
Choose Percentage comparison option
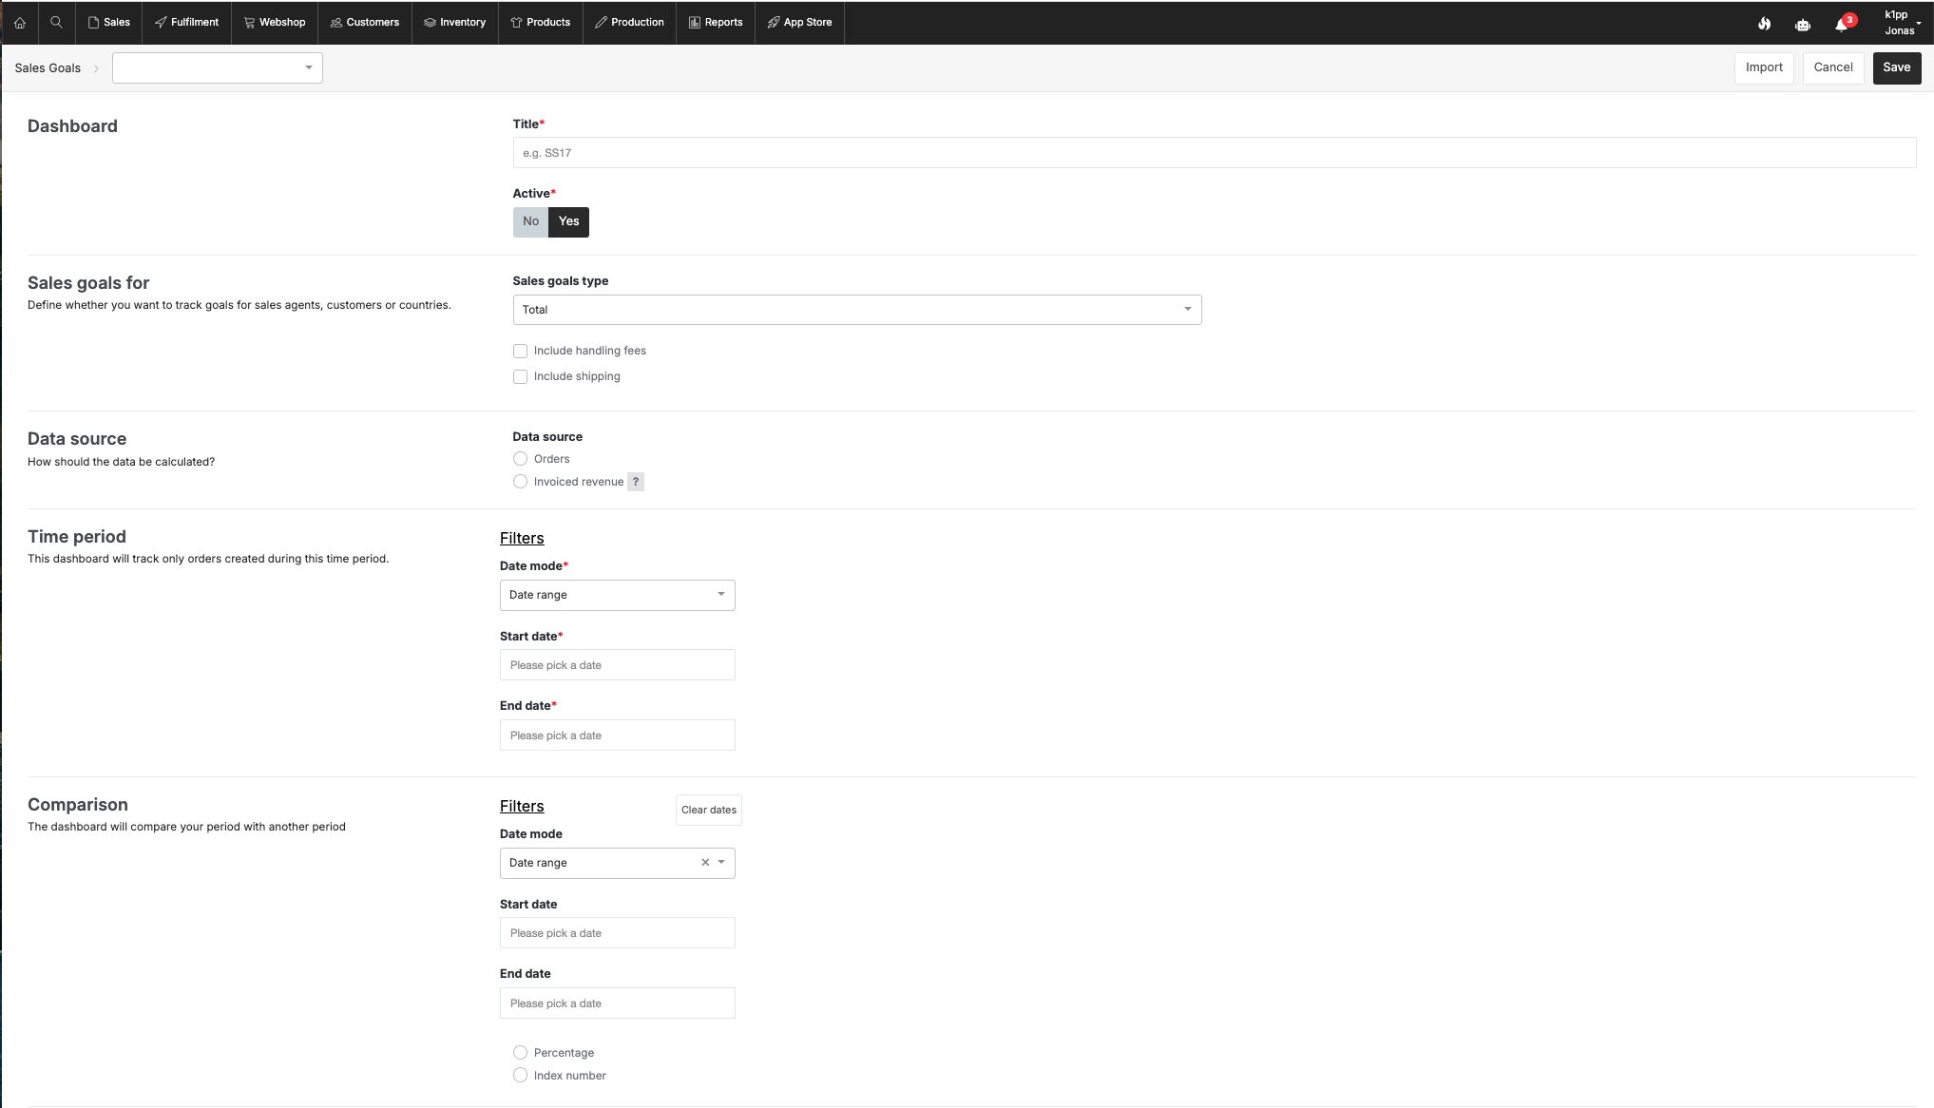click(x=520, y=1053)
